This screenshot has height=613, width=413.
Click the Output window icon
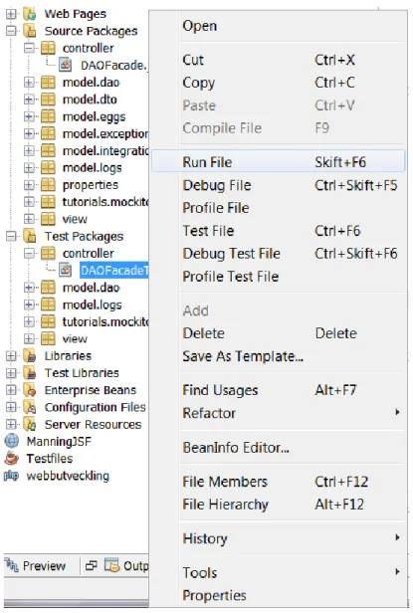(x=111, y=565)
